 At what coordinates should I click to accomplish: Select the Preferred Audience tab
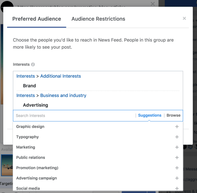click(37, 19)
